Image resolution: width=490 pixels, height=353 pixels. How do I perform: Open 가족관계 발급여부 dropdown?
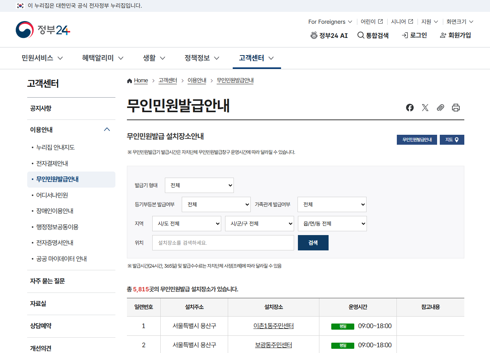tap(332, 204)
